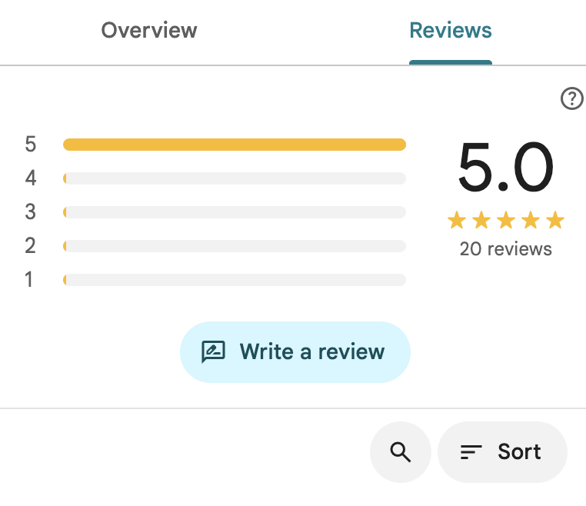This screenshot has width=586, height=506.
Task: Switch to the Overview tab
Action: point(149,31)
